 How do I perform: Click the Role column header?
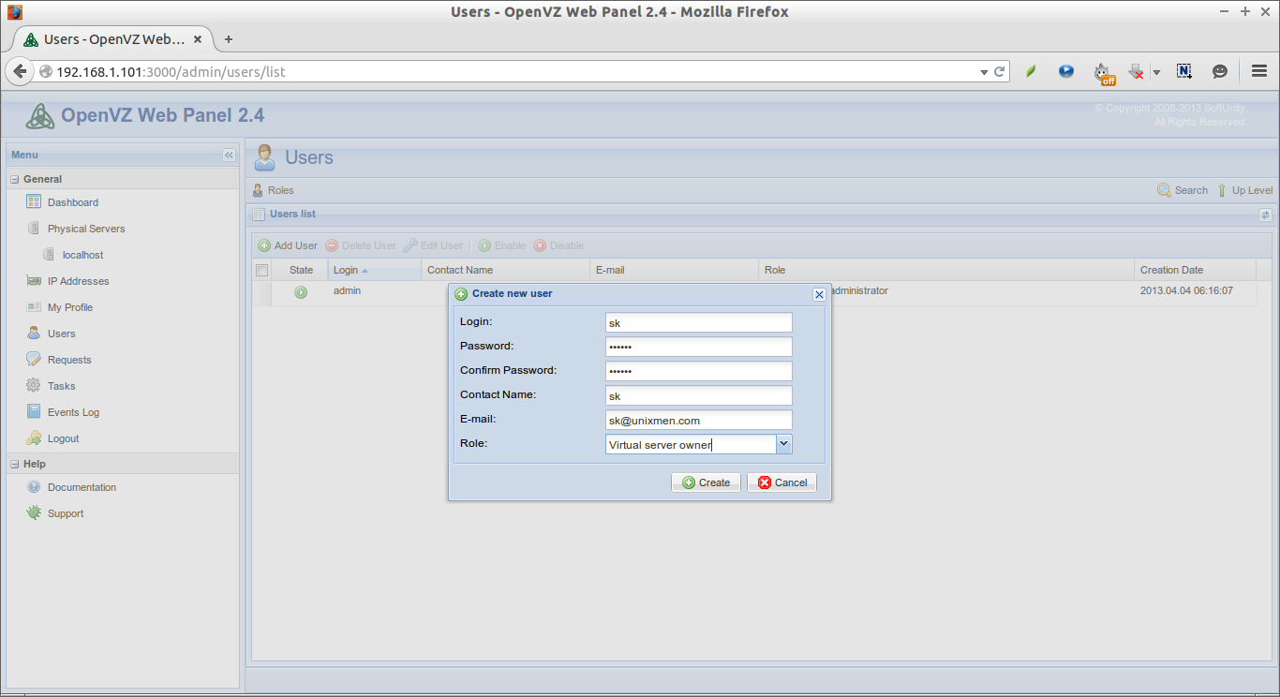coord(946,270)
